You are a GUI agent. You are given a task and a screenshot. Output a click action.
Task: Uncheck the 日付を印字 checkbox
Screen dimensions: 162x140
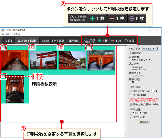131,117
